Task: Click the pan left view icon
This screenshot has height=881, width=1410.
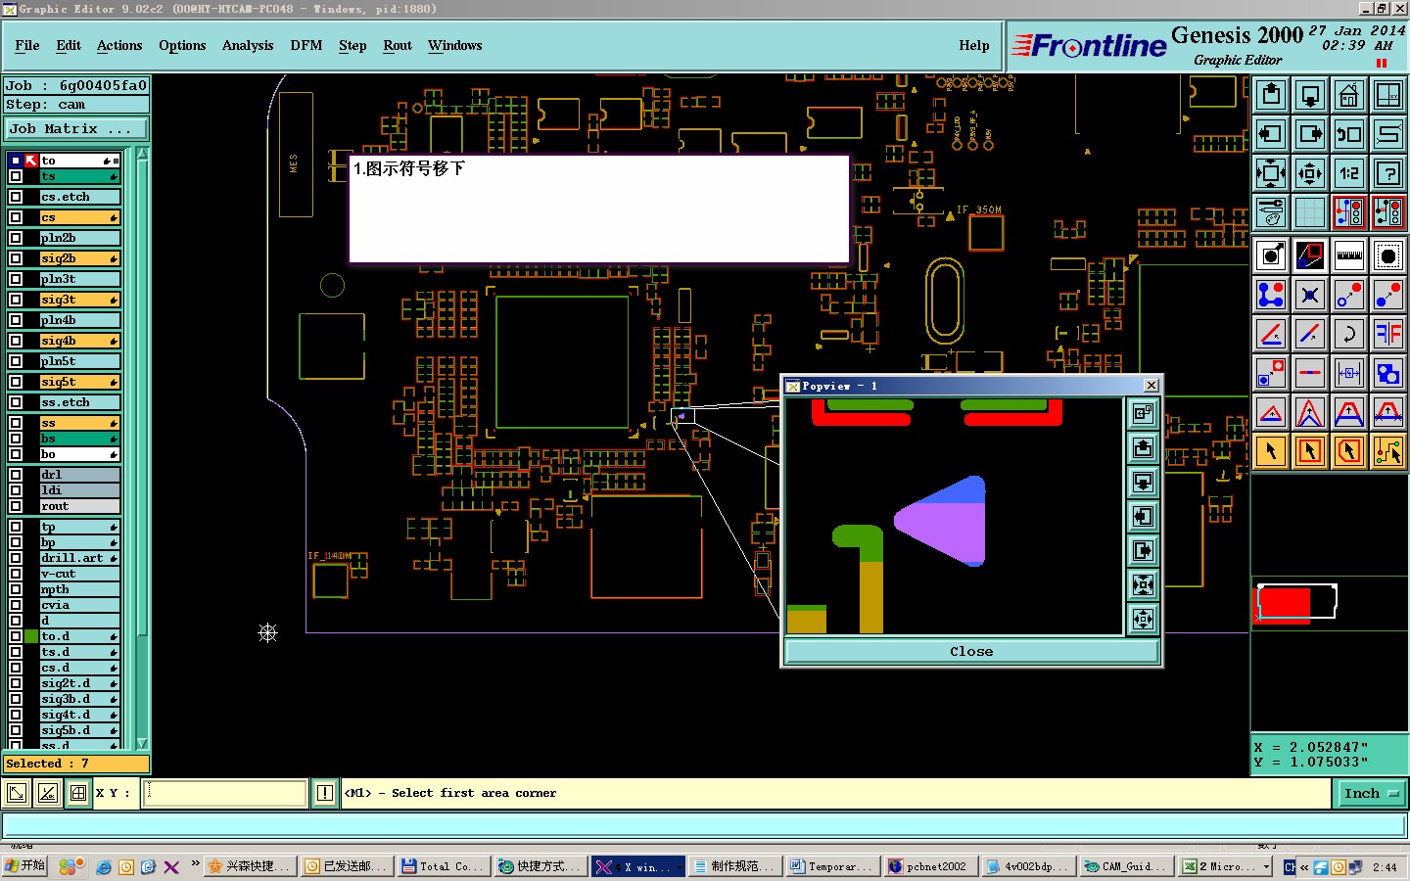Action: pos(1271,134)
